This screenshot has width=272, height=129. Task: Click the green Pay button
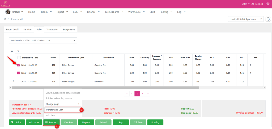(121, 122)
